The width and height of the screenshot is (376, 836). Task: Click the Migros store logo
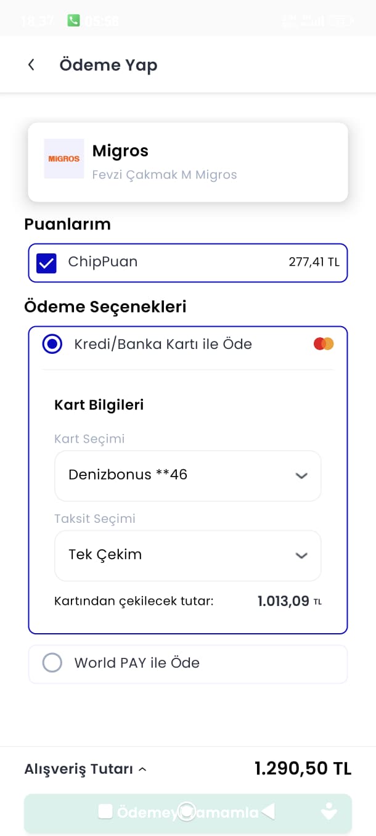[64, 158]
